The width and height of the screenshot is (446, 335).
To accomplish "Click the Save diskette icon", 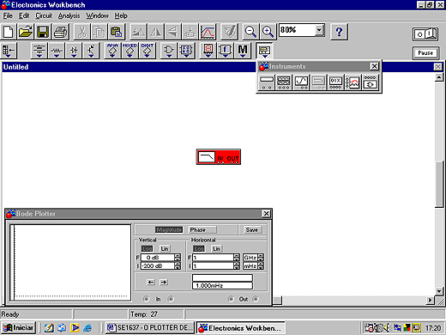I will [43, 32].
